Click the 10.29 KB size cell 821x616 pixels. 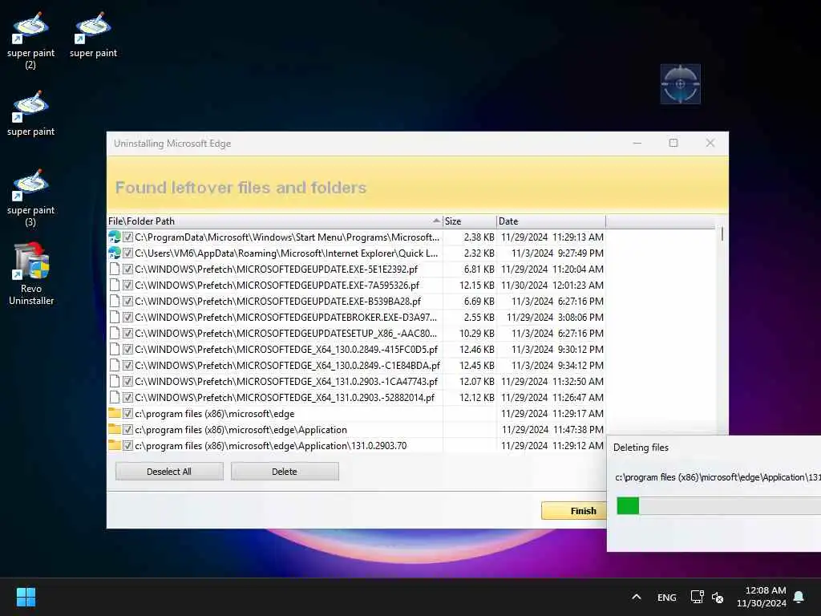(476, 333)
